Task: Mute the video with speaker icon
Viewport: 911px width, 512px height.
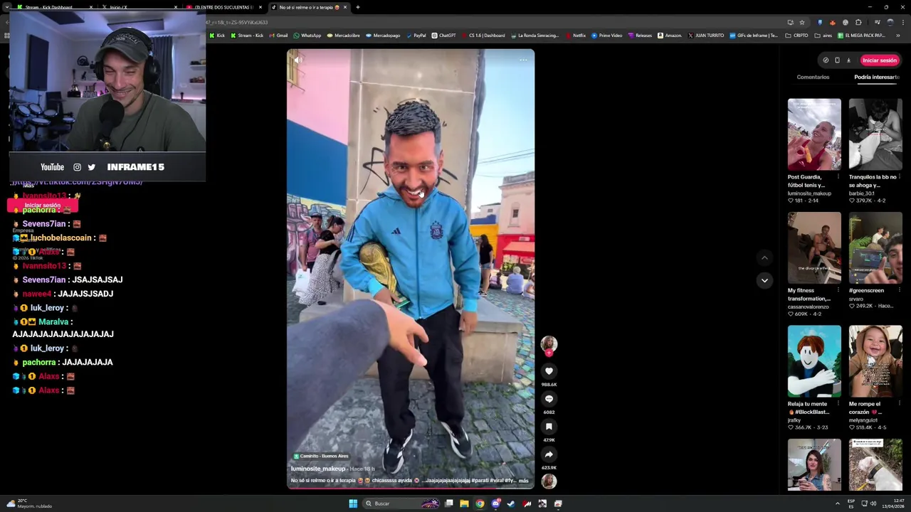Action: [298, 60]
